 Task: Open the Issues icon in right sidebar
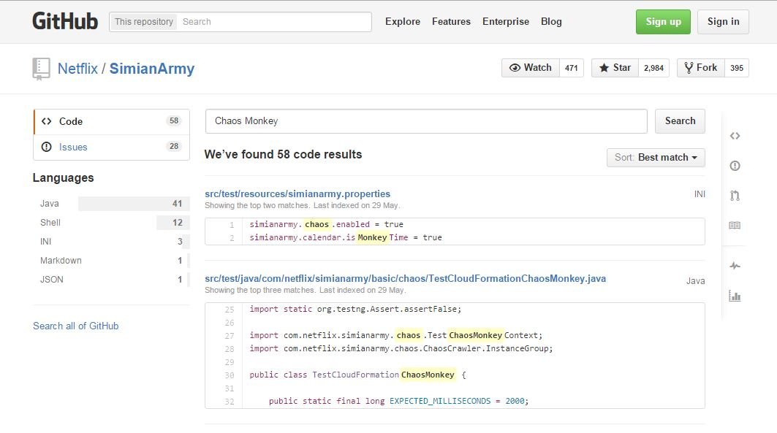tap(735, 166)
